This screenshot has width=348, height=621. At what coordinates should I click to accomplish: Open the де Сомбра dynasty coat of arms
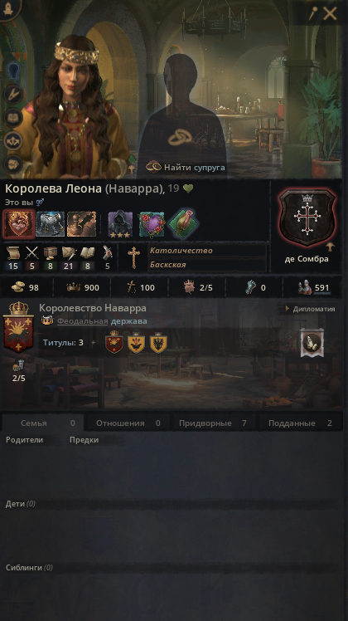307,218
